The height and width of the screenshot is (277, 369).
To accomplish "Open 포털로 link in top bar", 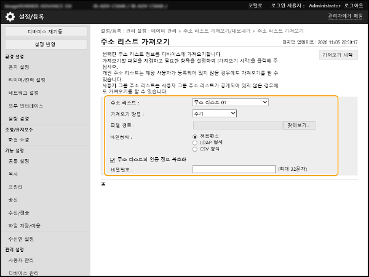I will pyautogui.click(x=255, y=4).
